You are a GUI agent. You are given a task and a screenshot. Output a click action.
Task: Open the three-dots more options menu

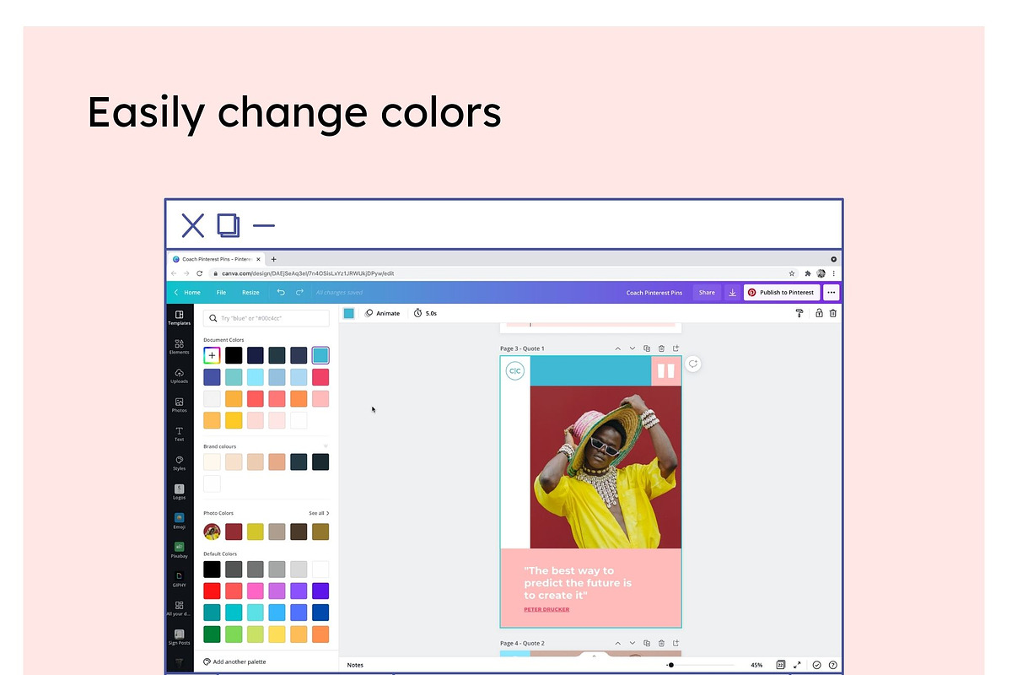click(832, 292)
